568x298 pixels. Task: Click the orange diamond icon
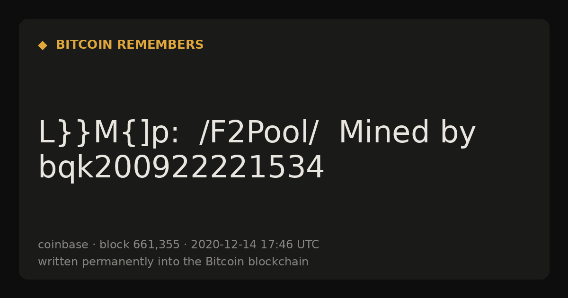tap(43, 45)
